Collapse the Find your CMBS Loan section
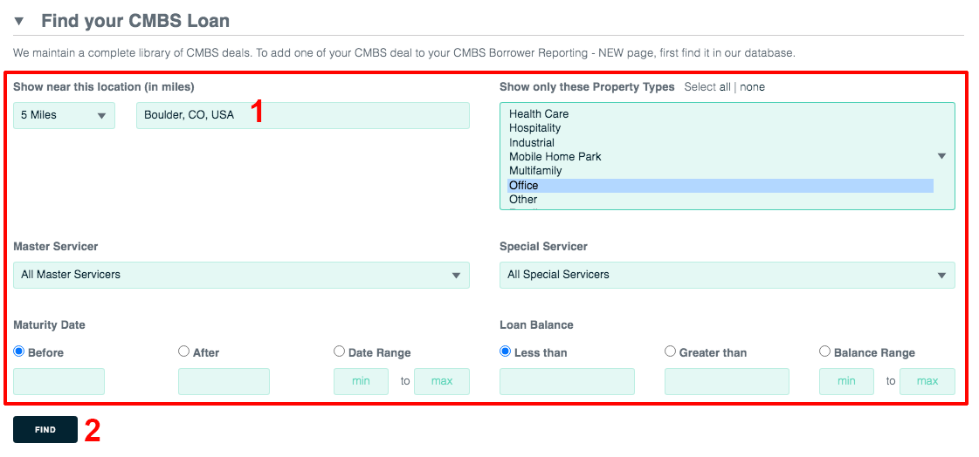 [x=18, y=21]
